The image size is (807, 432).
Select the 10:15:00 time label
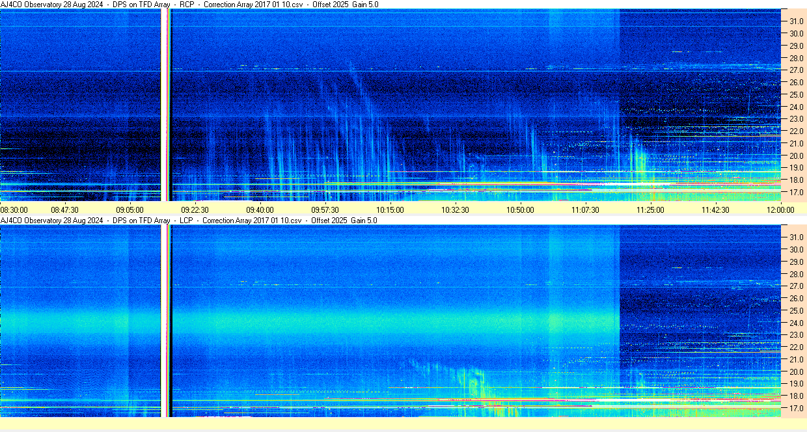point(390,210)
